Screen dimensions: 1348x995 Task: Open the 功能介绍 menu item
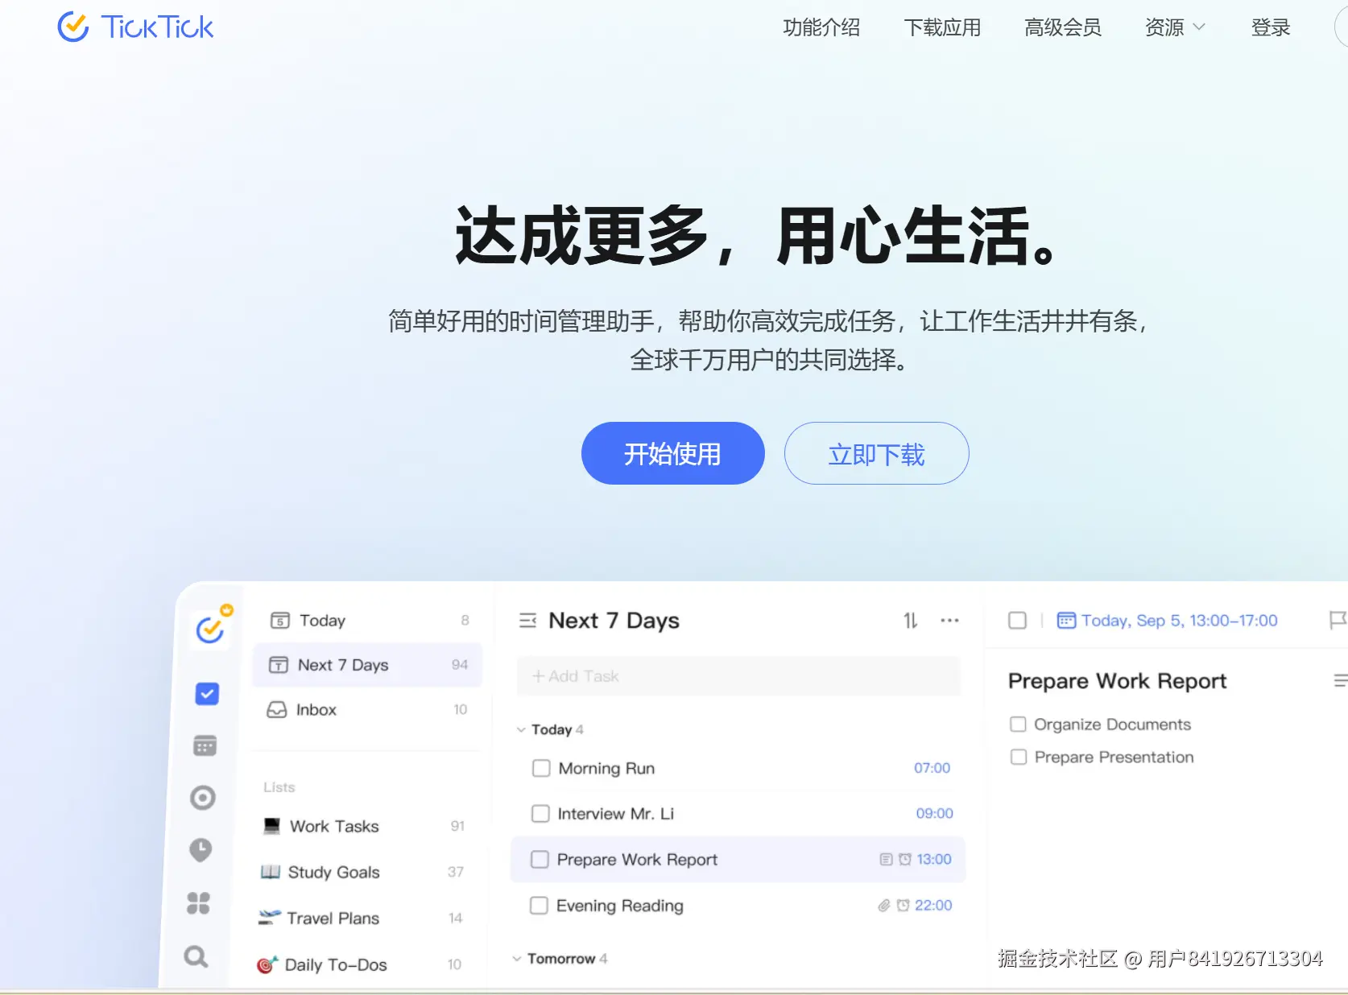(821, 27)
